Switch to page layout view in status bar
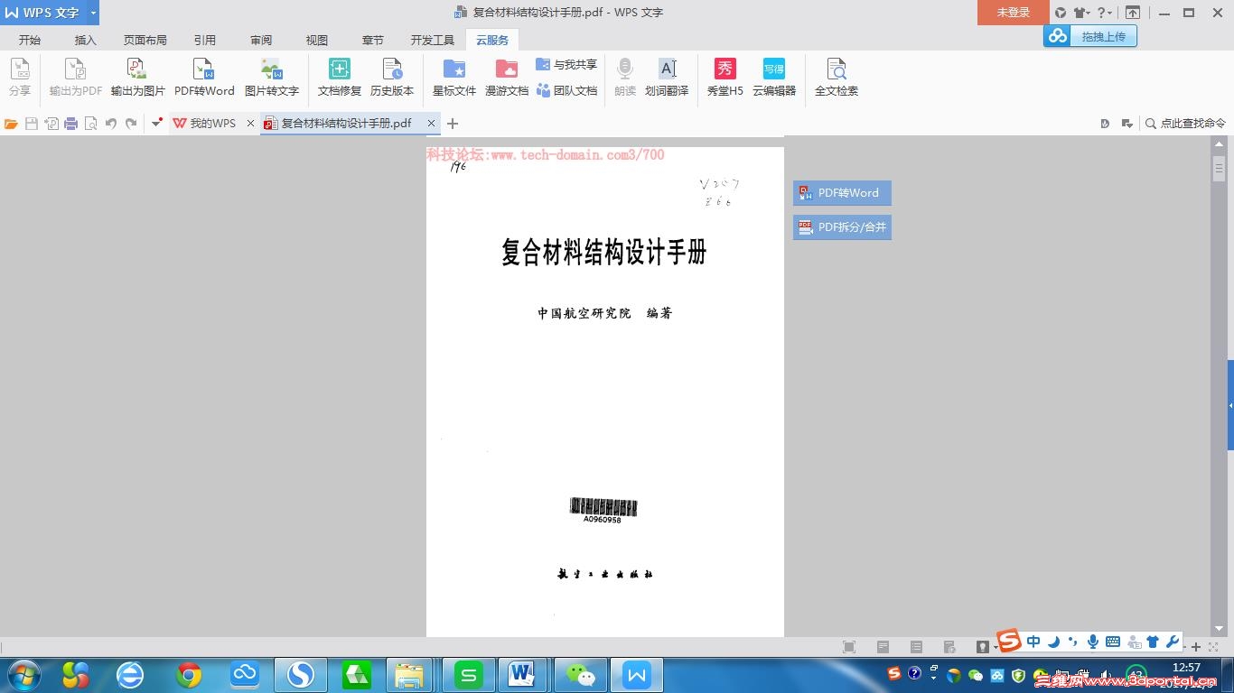The height and width of the screenshot is (693, 1234). pyautogui.click(x=883, y=647)
